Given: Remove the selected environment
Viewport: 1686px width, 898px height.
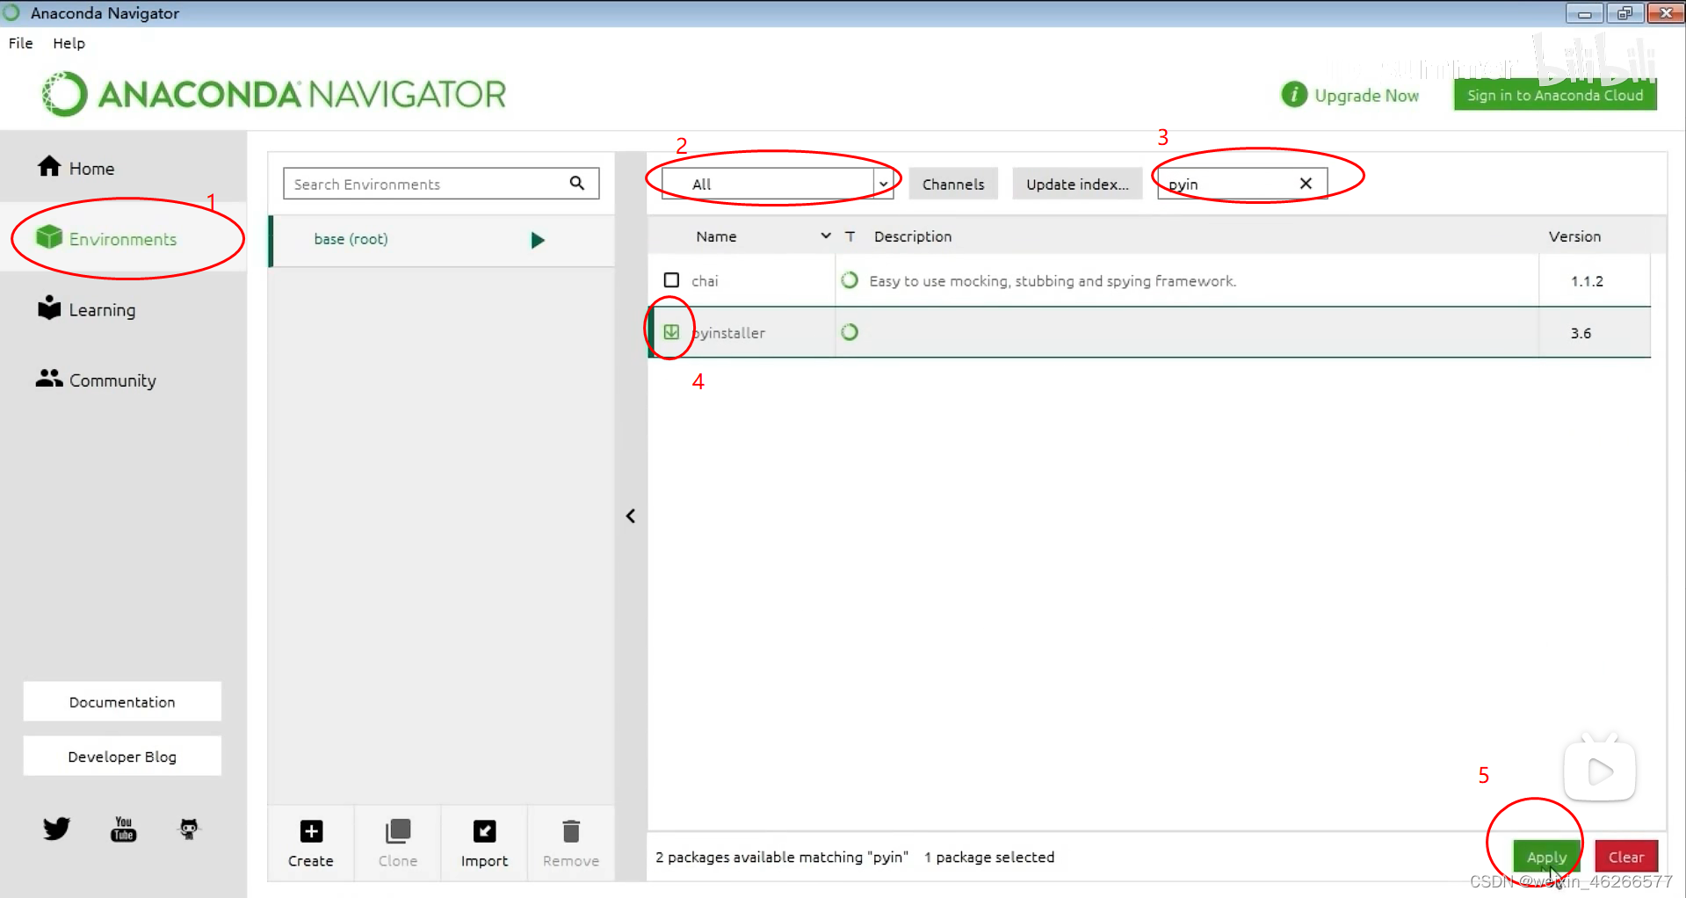Looking at the screenshot, I should 571,843.
